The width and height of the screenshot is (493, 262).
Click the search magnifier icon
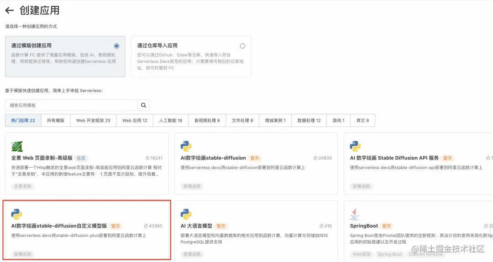click(143, 105)
